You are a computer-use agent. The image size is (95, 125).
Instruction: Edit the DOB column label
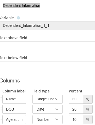tap(14, 109)
